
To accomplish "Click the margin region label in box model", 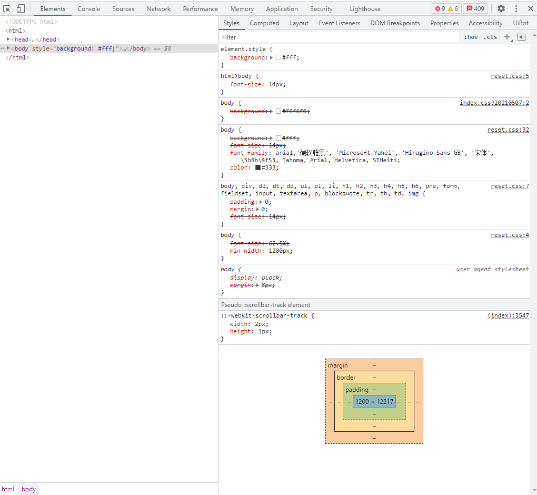I will (337, 365).
